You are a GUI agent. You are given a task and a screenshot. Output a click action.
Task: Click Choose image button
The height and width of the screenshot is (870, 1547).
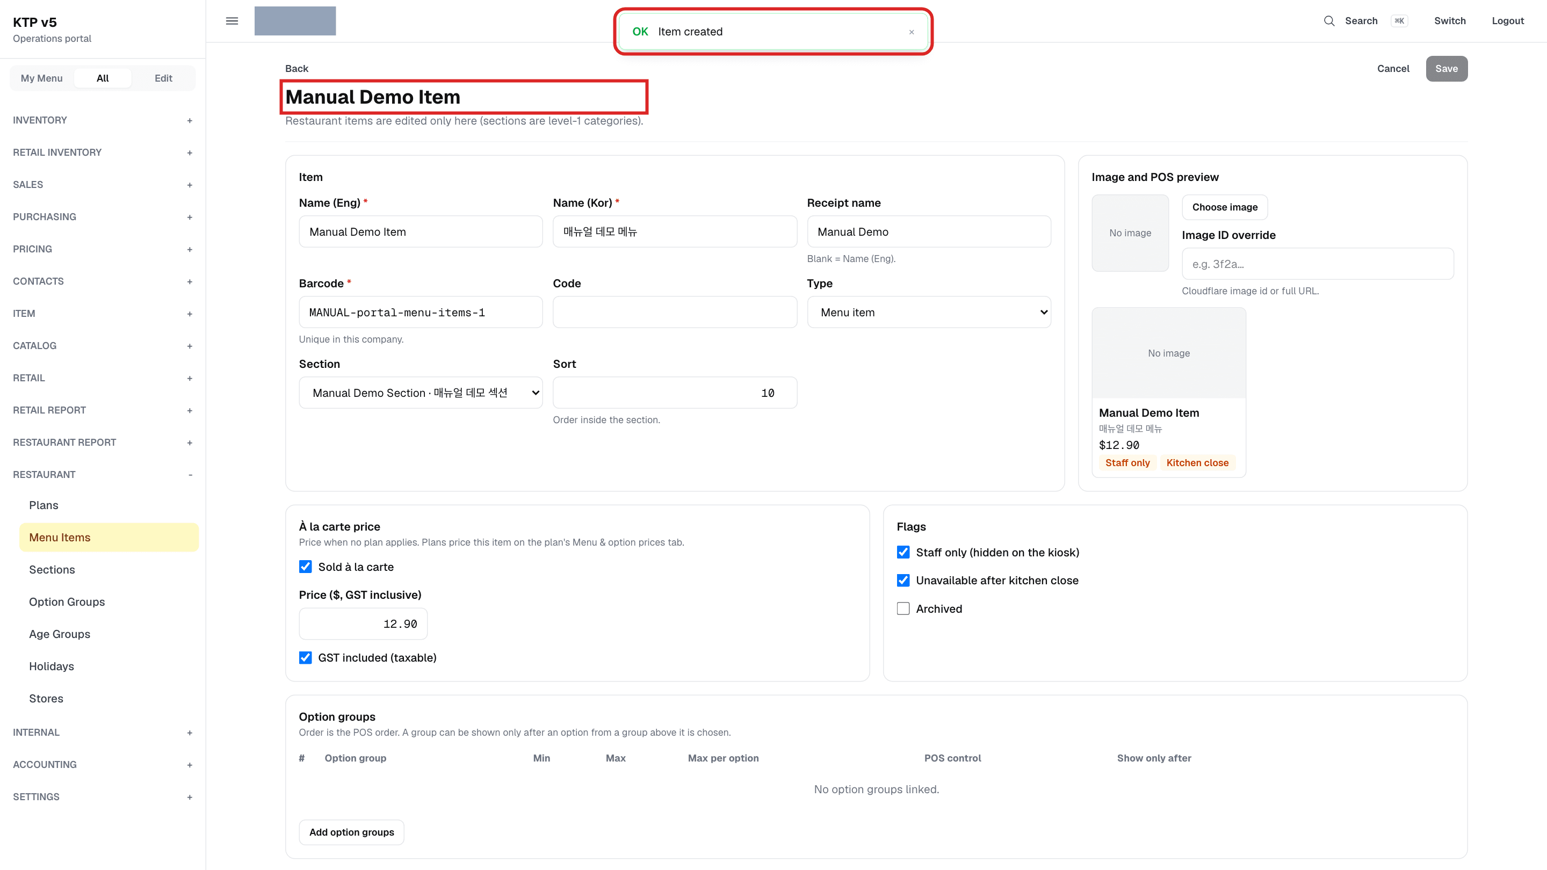(1225, 207)
